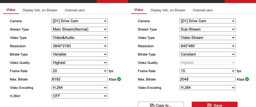Expand the 3840*2160 resolution dropdown
Image resolution: width=256 pixels, height=107 pixels.
tap(79, 46)
